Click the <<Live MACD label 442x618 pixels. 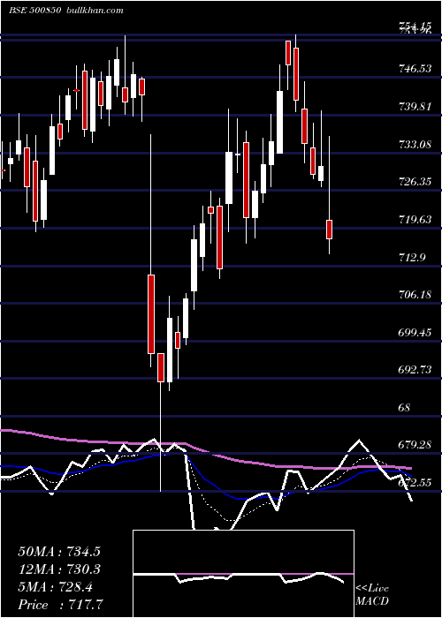point(372,595)
